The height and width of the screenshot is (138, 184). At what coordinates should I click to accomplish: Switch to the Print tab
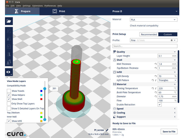pyautogui.click(x=59, y=11)
